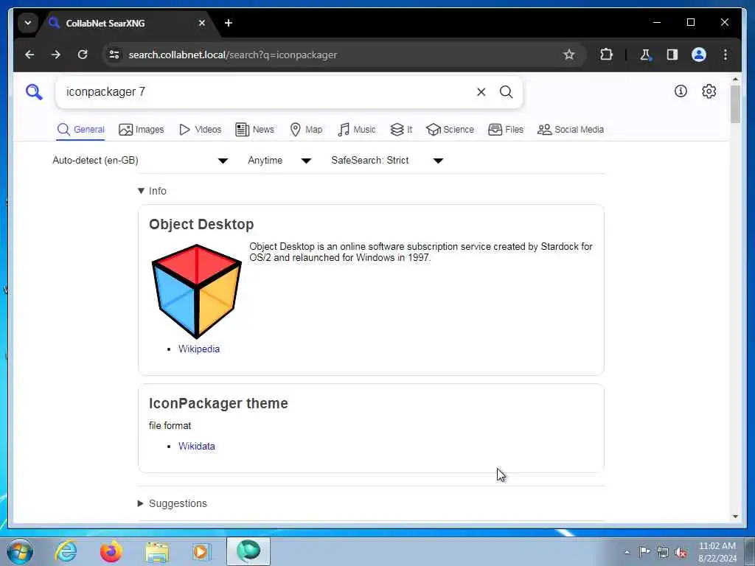Open the Chrome three-dot menu
This screenshot has height=566, width=755.
coord(726,55)
